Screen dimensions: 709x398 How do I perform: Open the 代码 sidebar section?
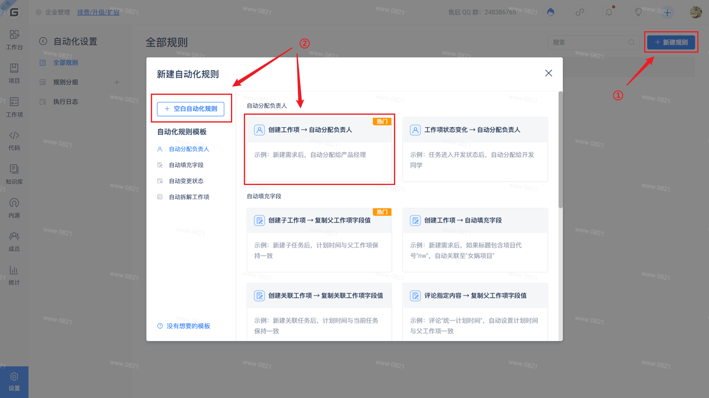(14, 141)
